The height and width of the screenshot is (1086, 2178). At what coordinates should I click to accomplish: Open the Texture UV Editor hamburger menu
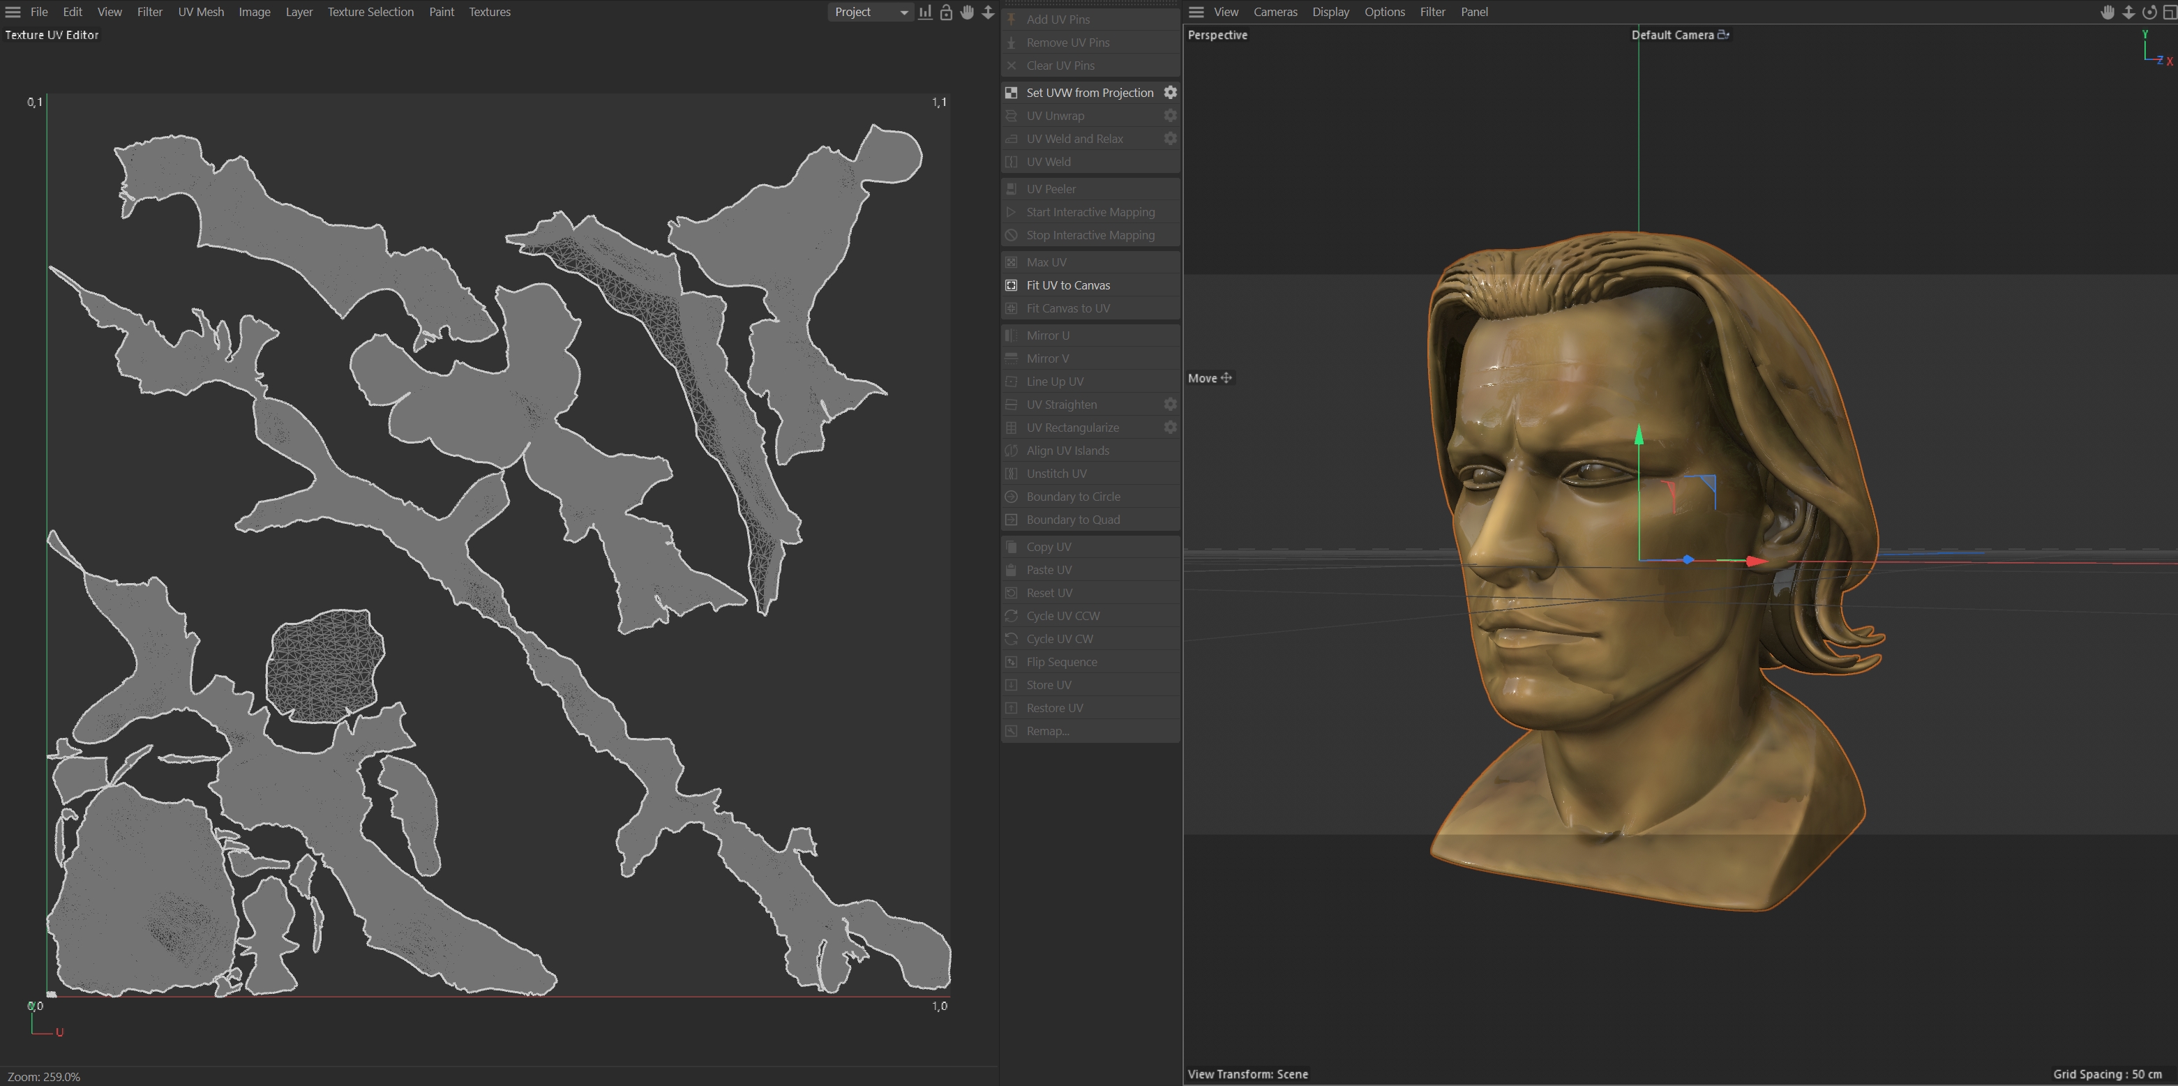pos(13,12)
